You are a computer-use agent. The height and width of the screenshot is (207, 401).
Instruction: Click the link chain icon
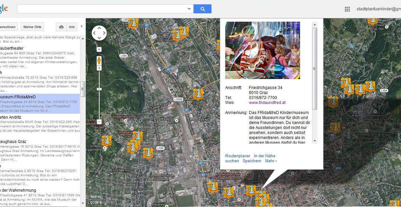pos(72,27)
